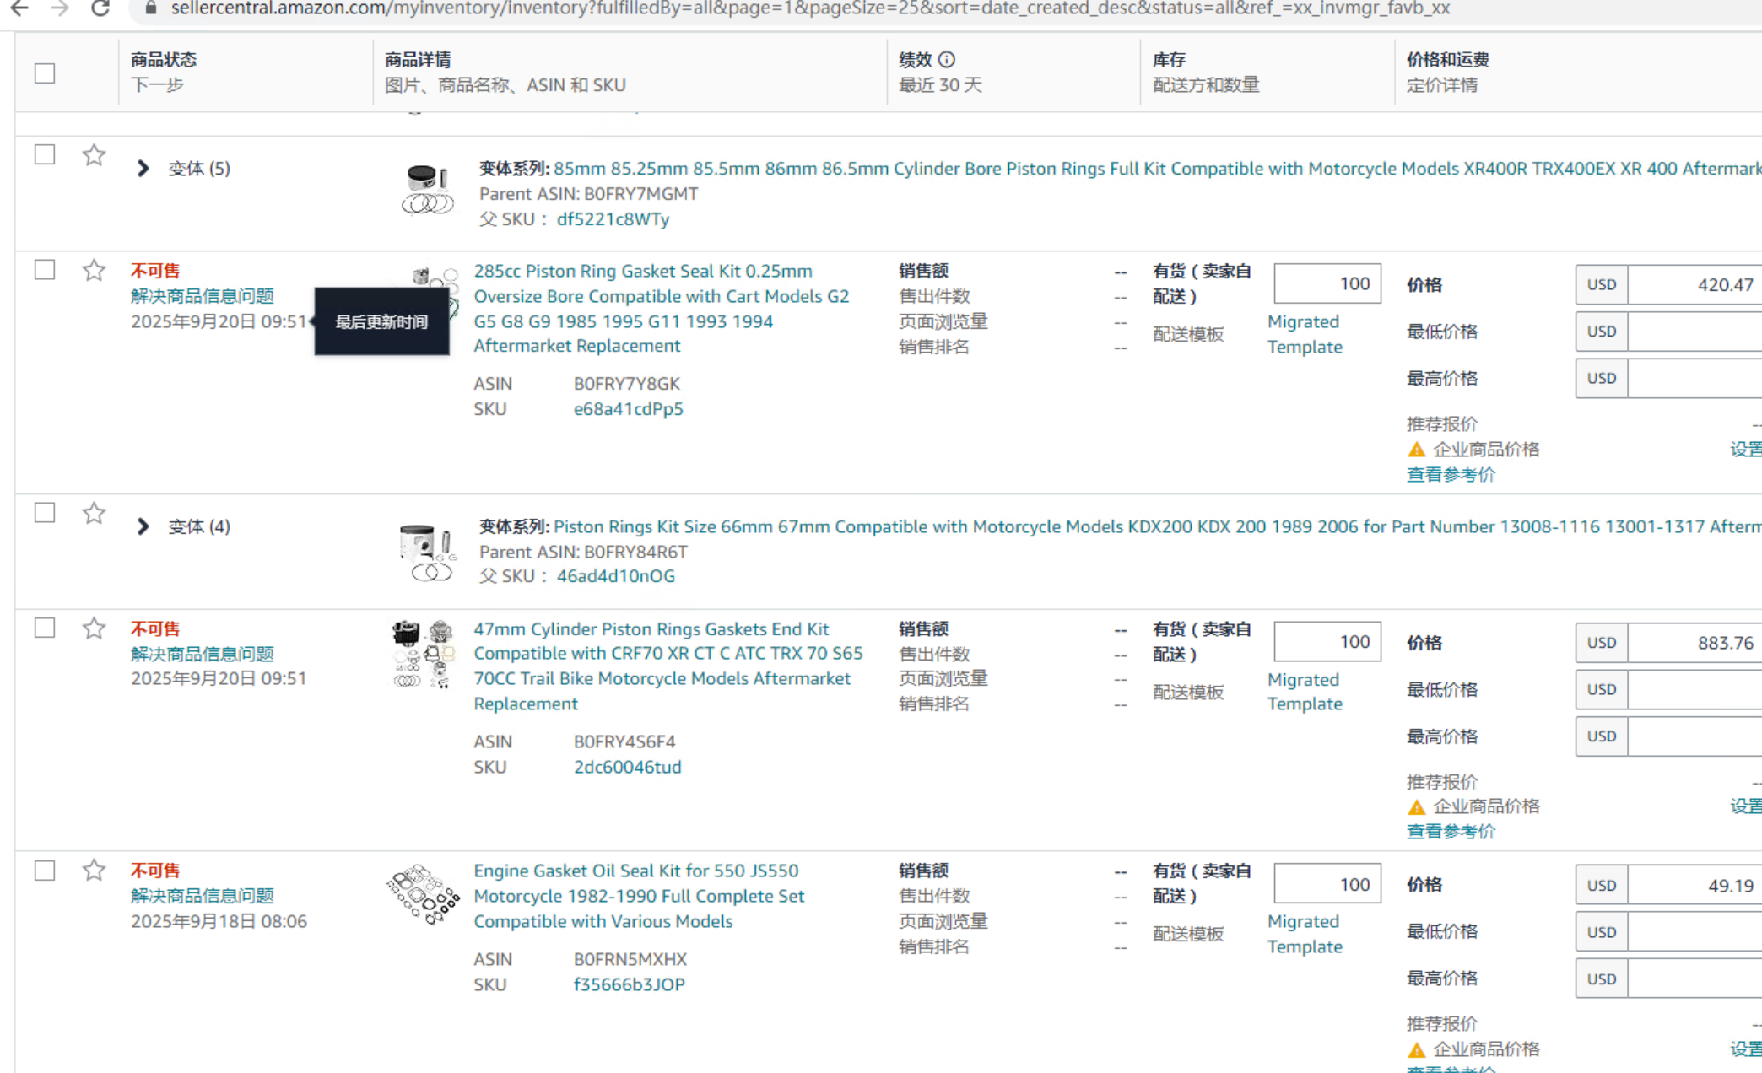This screenshot has height=1073, width=1762.
Task: Open 查看参考价 link for 285cc listing
Action: coord(1451,475)
